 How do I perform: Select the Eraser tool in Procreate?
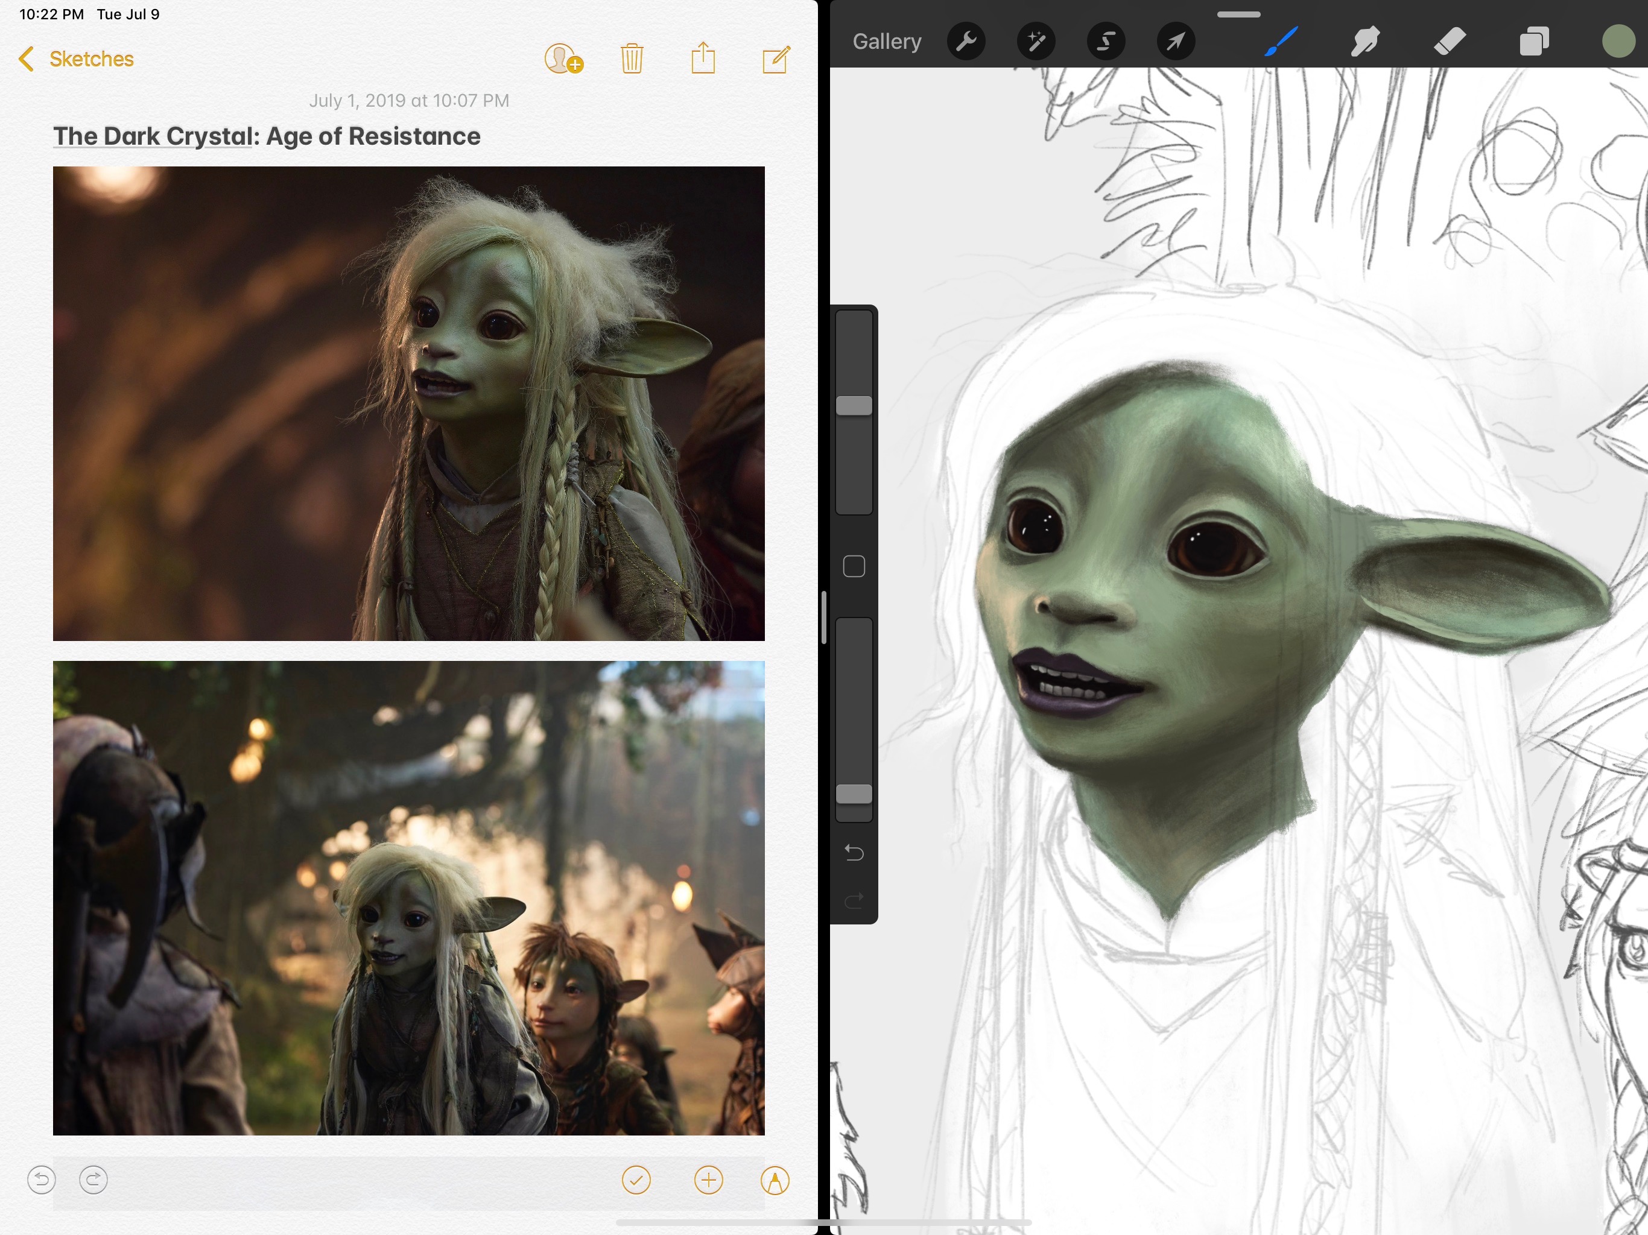[1450, 41]
